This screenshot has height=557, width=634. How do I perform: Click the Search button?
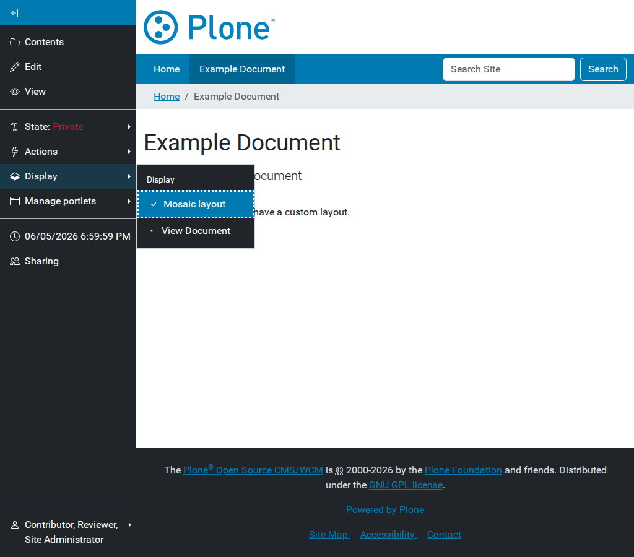click(603, 69)
